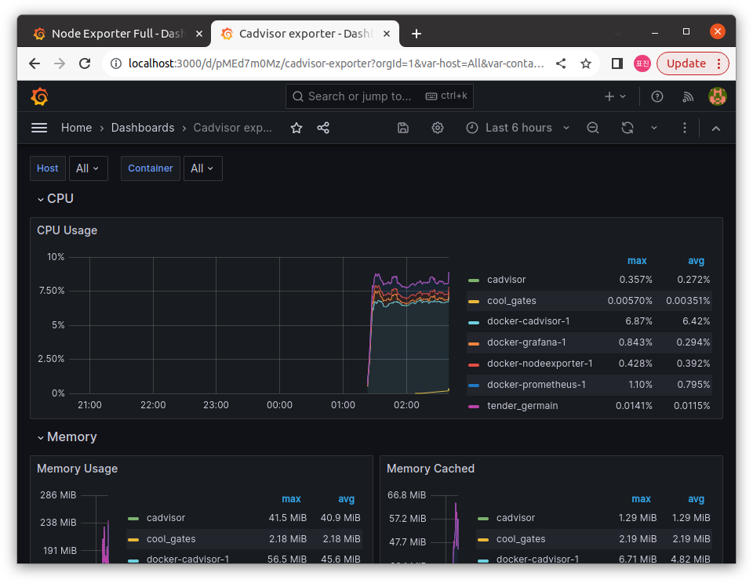Open the user profile avatar
The width and height of the screenshot is (753, 583).
point(718,96)
